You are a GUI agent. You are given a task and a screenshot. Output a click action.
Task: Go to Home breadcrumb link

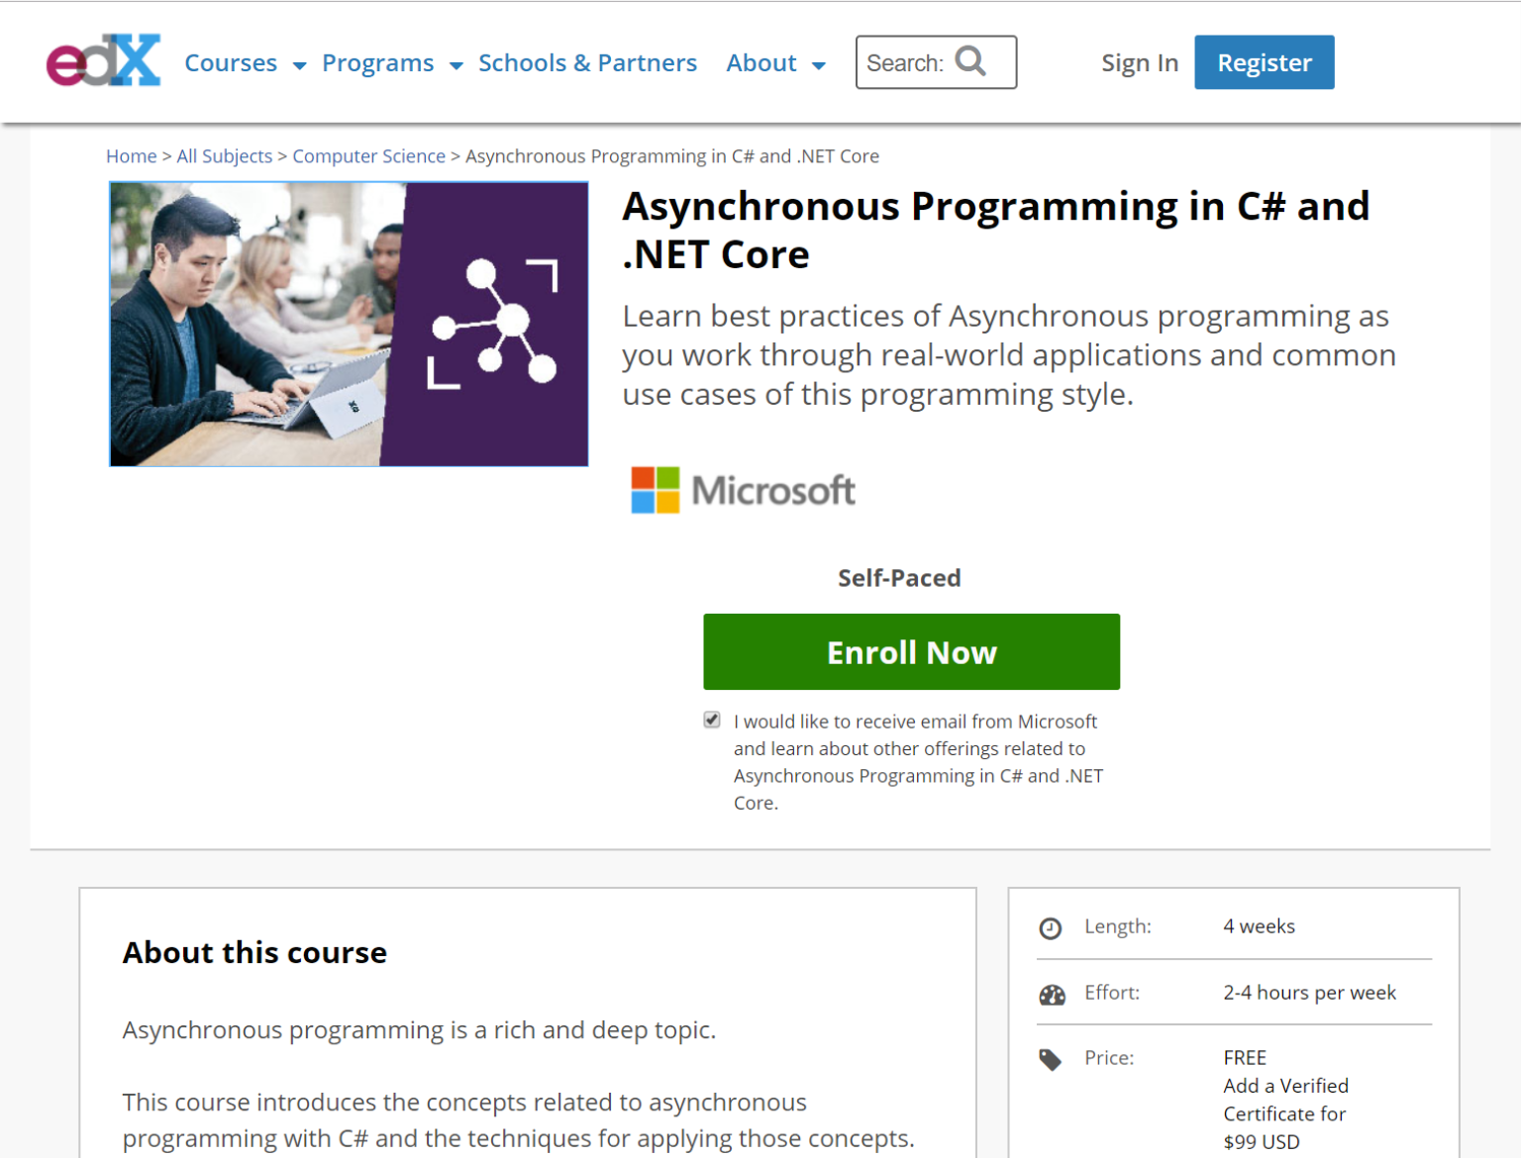click(131, 156)
